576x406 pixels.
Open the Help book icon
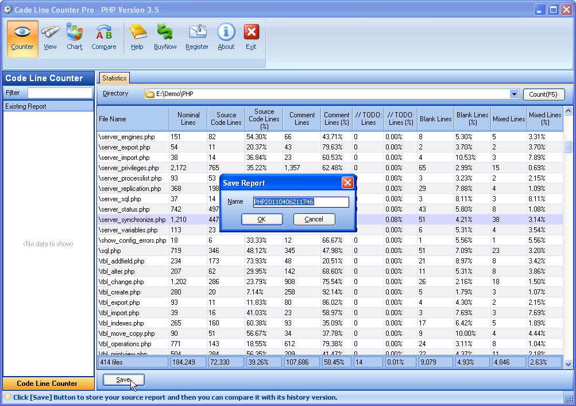(137, 39)
